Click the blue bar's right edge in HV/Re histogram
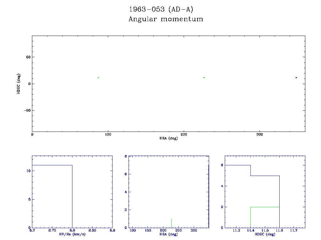This screenshot has width=321, height=240. 72,196
